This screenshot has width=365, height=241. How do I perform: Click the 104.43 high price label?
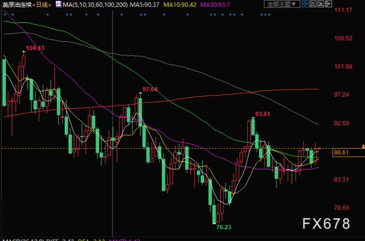[35, 48]
